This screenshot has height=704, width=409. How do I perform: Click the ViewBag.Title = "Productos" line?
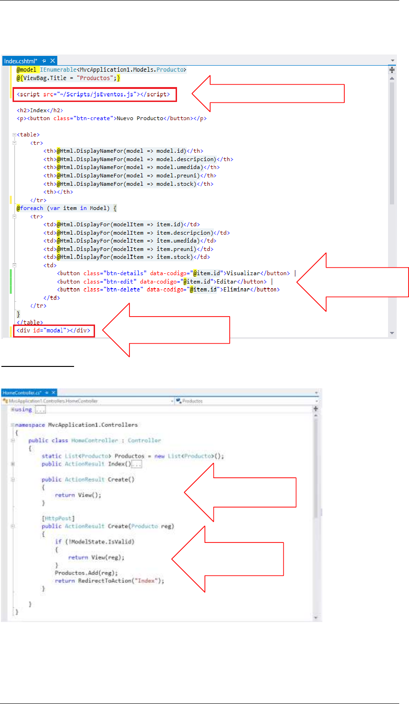click(68, 78)
